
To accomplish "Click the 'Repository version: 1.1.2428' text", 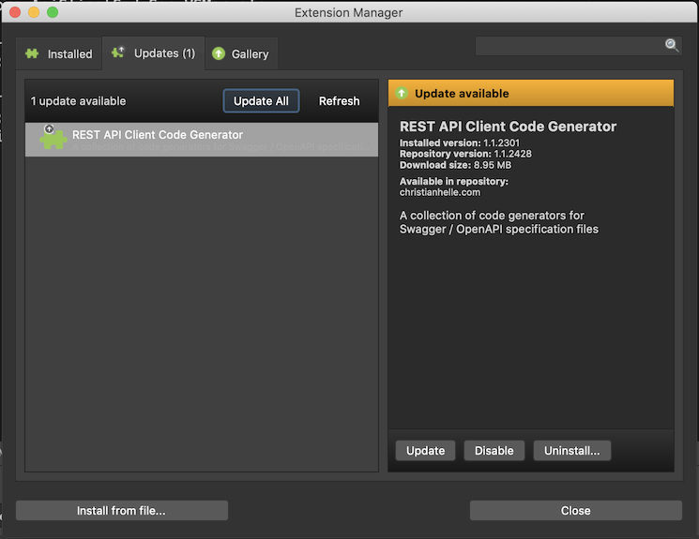I will (x=465, y=154).
